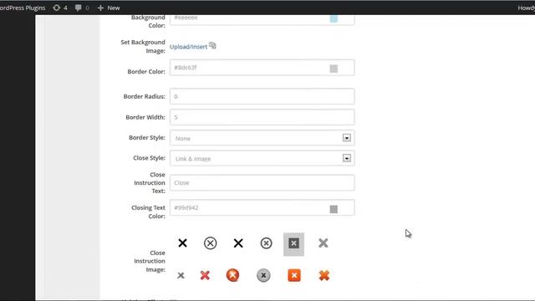The width and height of the screenshot is (535, 301).
Task: Open the New menu in the admin bar
Action: coord(109,8)
